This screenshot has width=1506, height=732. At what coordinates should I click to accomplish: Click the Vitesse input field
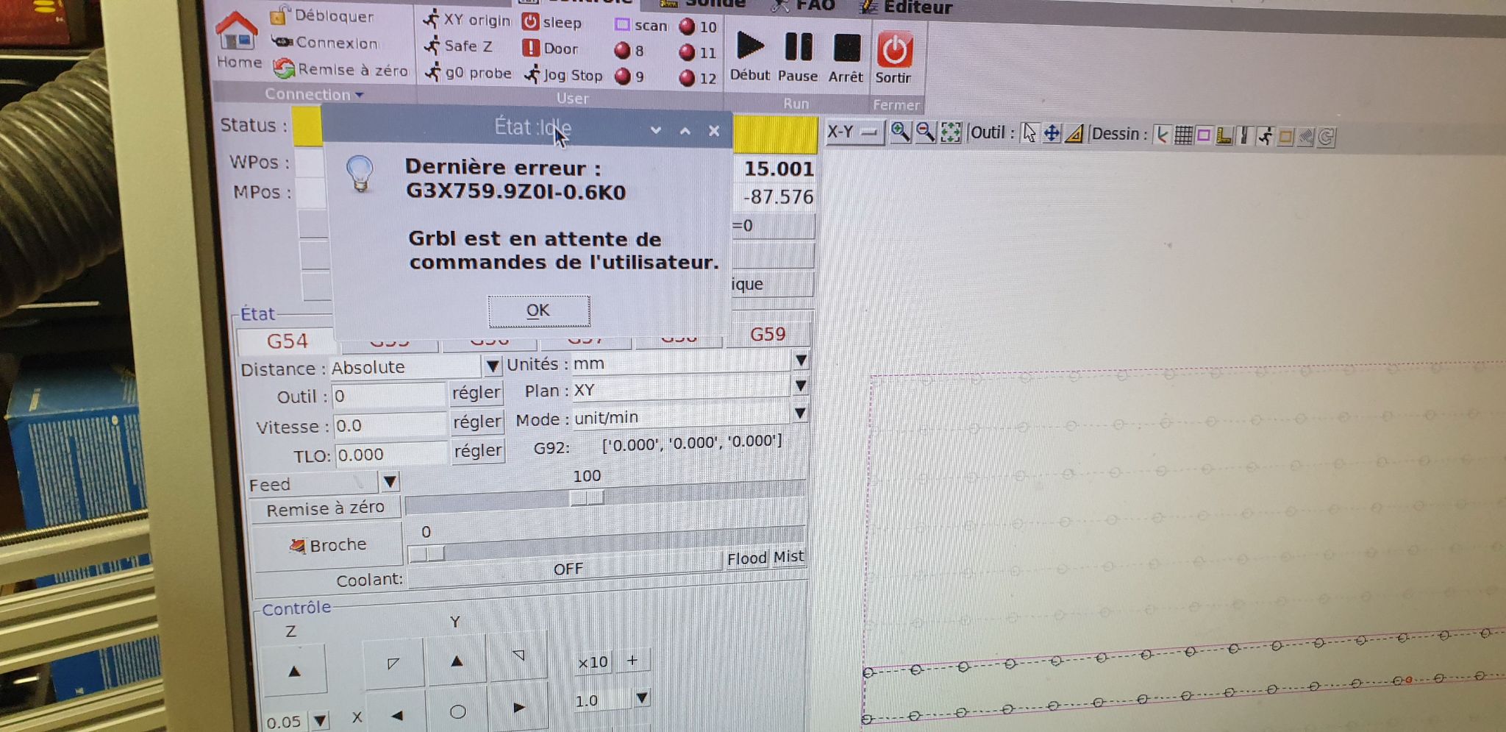390,425
